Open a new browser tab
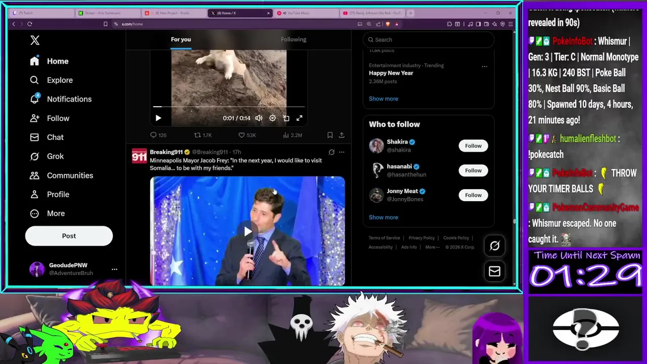The width and height of the screenshot is (647, 364). coord(410,13)
